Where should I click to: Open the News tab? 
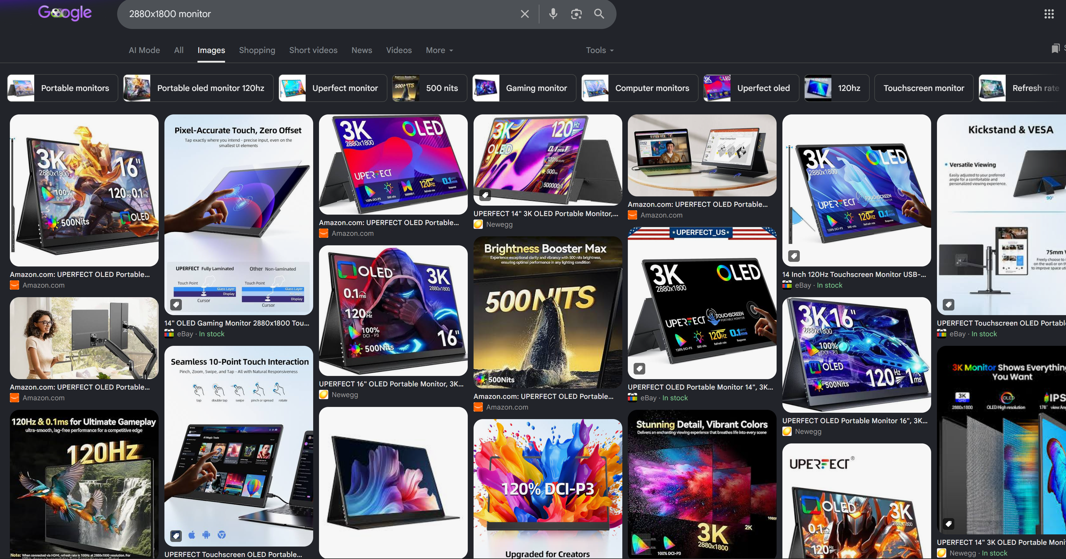pyautogui.click(x=362, y=50)
